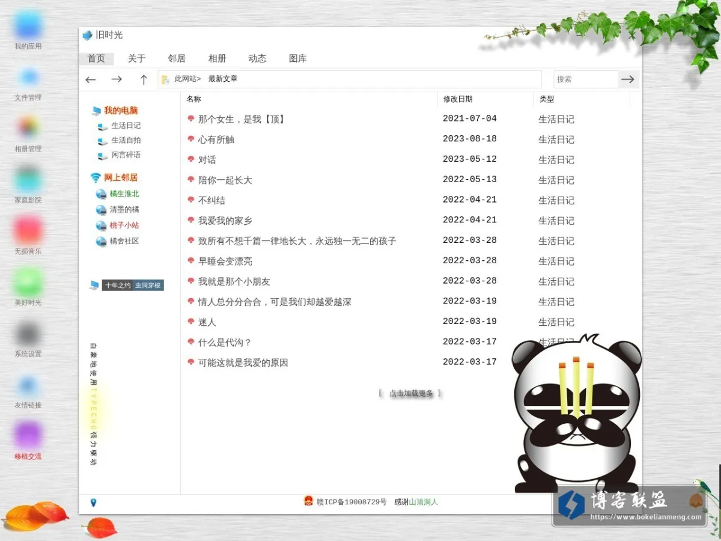Click the 虫洞穿梭 badge link
The width and height of the screenshot is (721, 541).
point(148,286)
